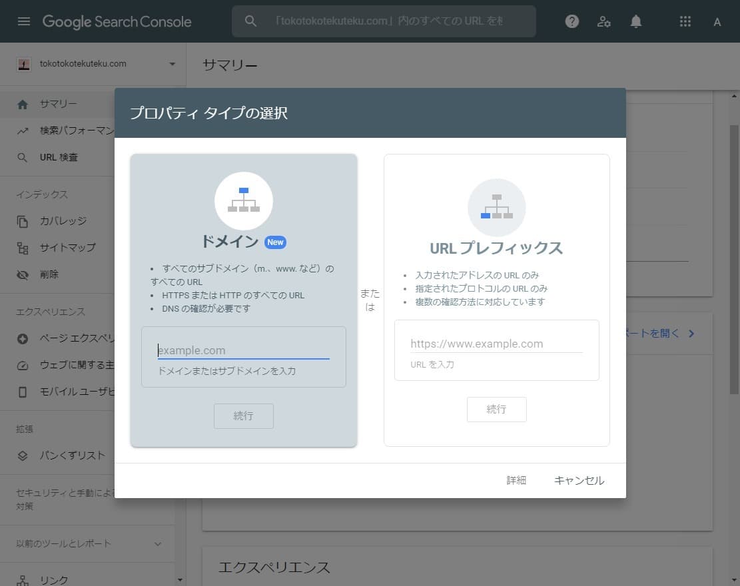Open 削除 in the sidebar
The image size is (740, 586).
(x=57, y=274)
